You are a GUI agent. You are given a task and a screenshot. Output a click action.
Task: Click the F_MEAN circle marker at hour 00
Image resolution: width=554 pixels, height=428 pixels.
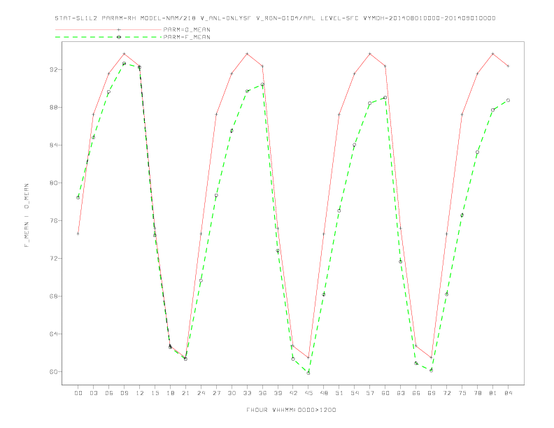click(x=78, y=197)
